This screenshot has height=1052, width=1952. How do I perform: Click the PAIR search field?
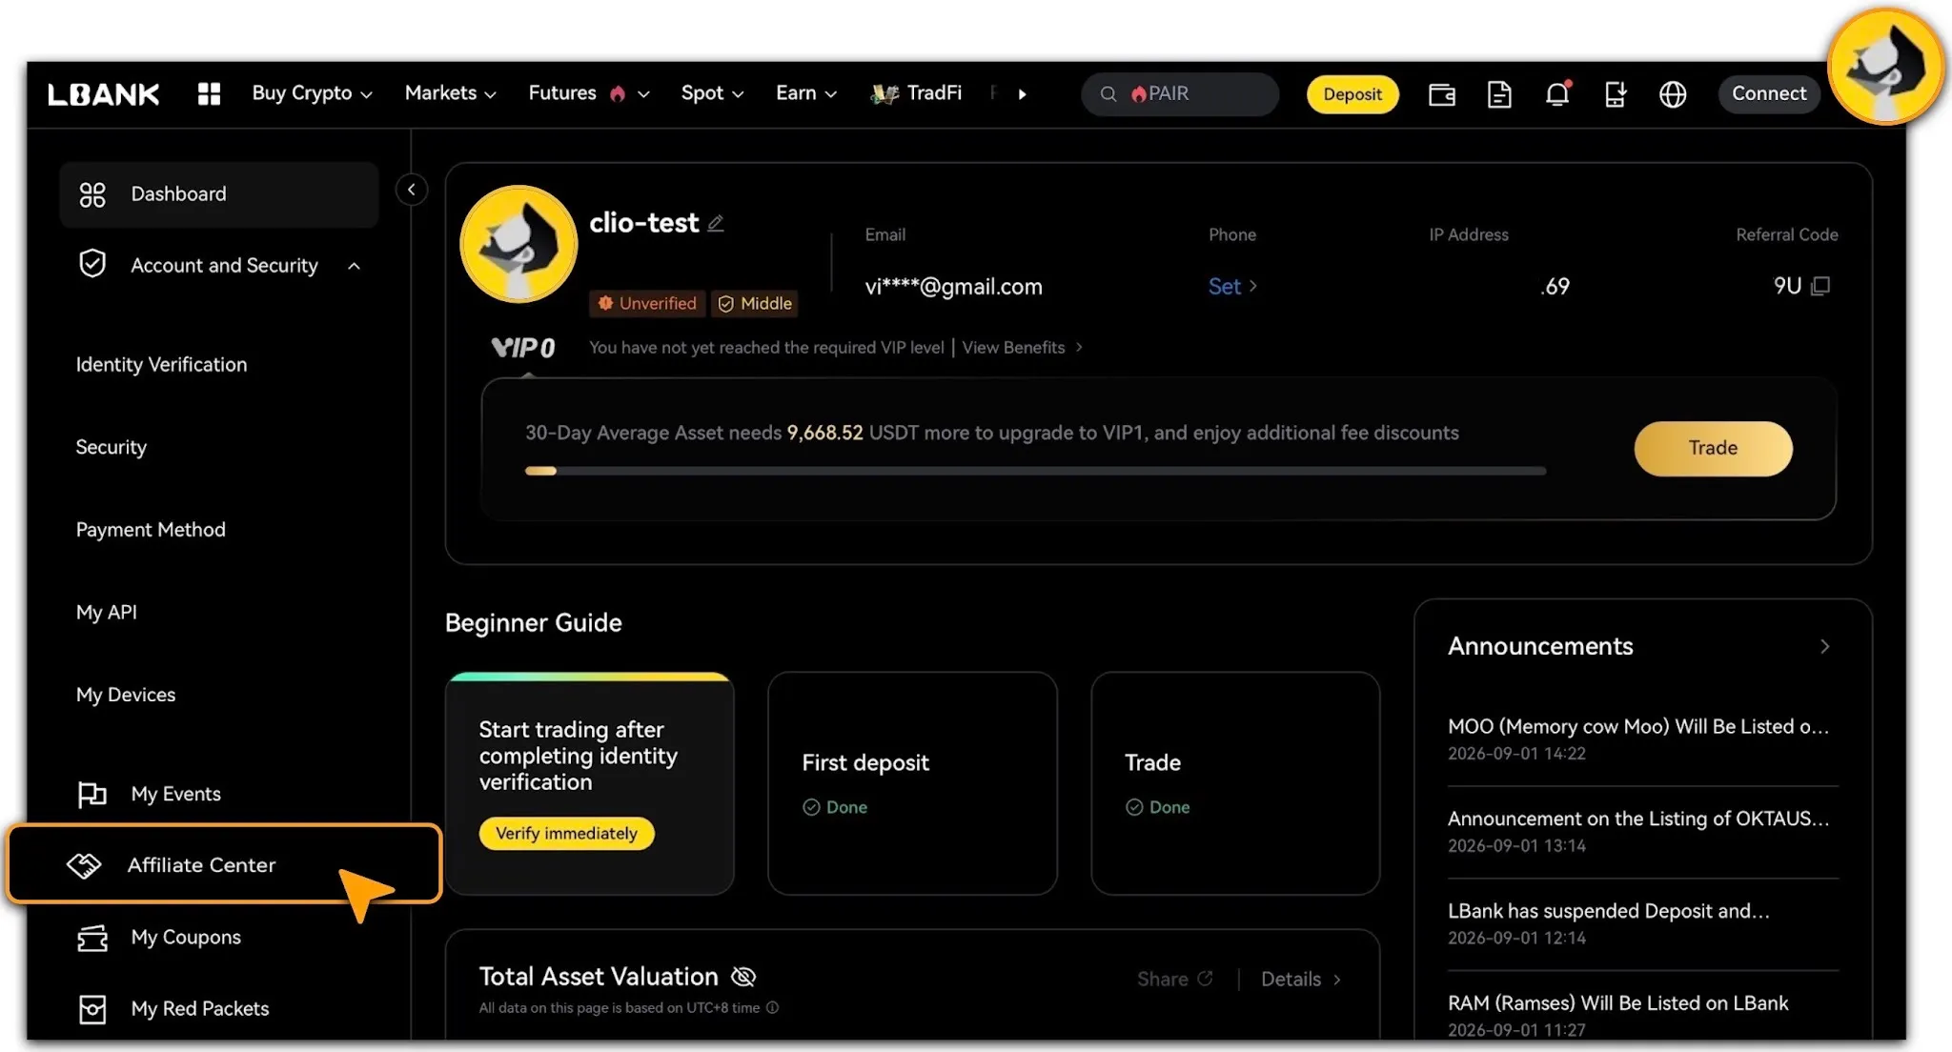(1180, 94)
